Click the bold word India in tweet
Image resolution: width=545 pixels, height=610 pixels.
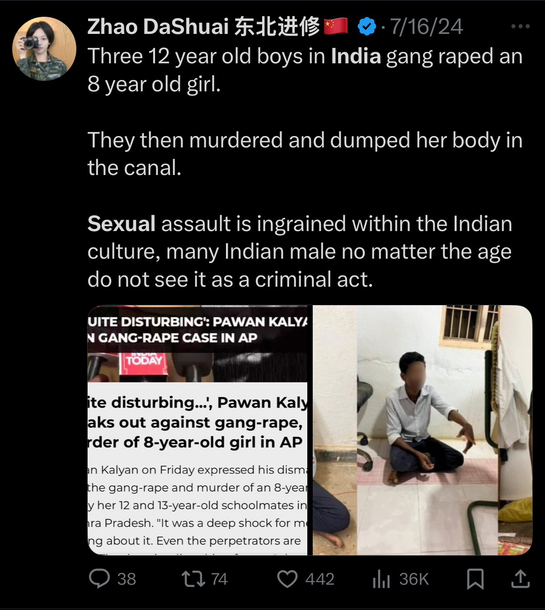pyautogui.click(x=356, y=57)
